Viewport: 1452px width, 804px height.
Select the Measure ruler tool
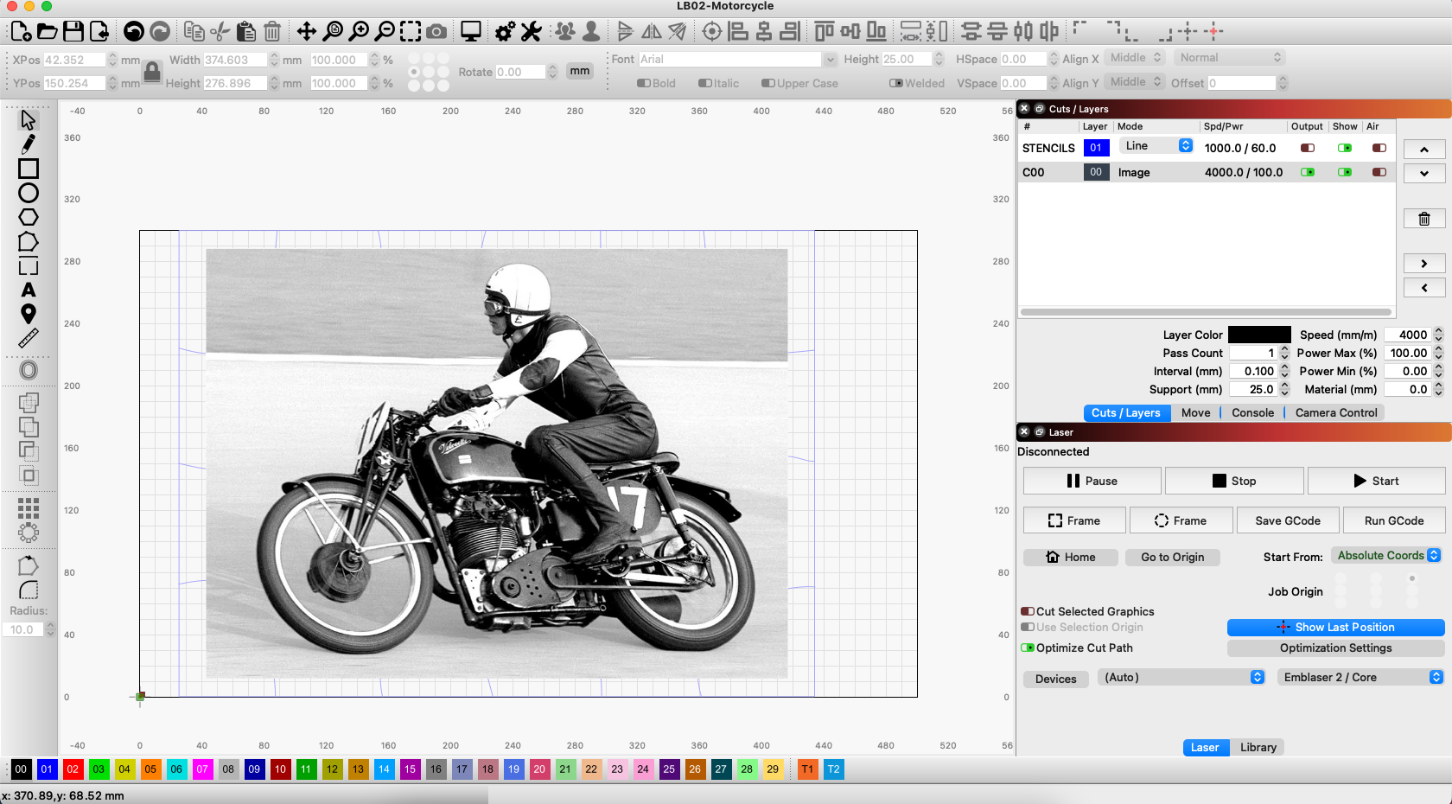pyautogui.click(x=28, y=338)
